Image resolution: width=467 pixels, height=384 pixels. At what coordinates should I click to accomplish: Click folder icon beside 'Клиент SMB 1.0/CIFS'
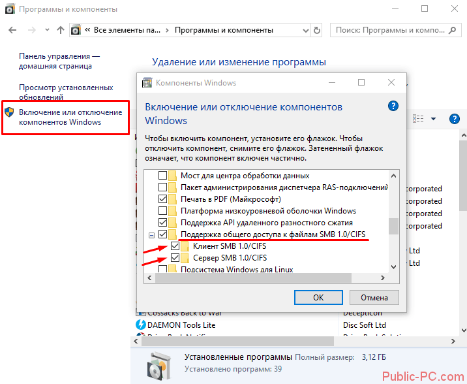click(x=185, y=246)
